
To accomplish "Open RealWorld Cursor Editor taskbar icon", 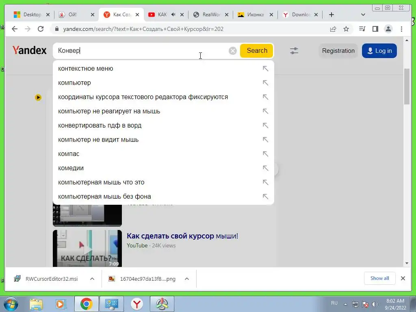I will [x=162, y=304].
